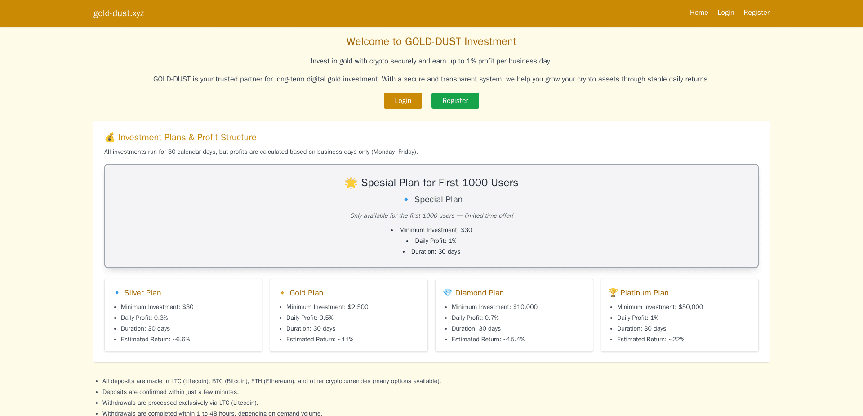The image size is (863, 416).
Task: Click the Investment Plans & Profit Structure heading
Action: (187, 138)
